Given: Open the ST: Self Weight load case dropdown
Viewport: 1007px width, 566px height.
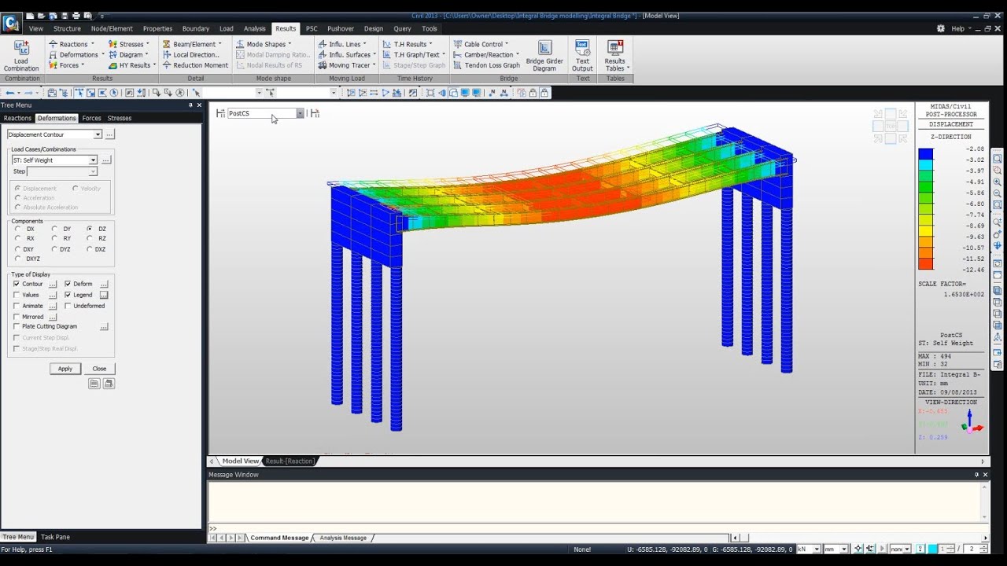Looking at the screenshot, I should [x=93, y=160].
